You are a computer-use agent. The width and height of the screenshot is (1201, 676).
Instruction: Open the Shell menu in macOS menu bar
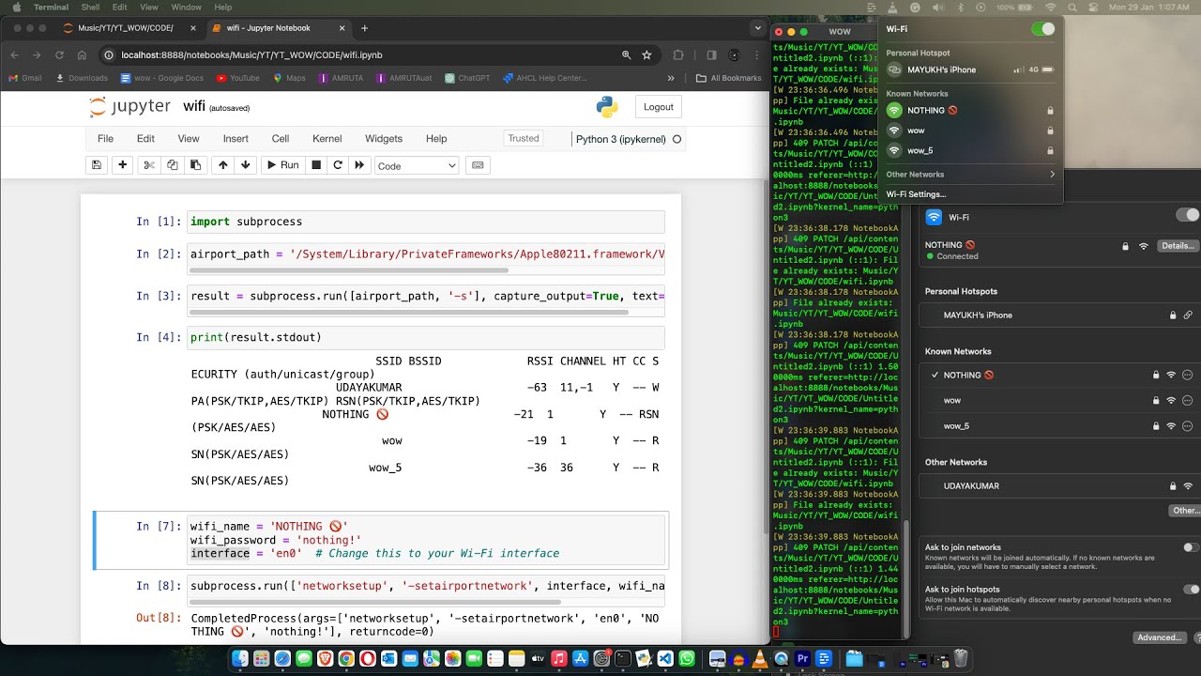tap(90, 8)
